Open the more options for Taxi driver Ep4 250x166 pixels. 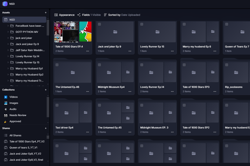tap(88, 132)
